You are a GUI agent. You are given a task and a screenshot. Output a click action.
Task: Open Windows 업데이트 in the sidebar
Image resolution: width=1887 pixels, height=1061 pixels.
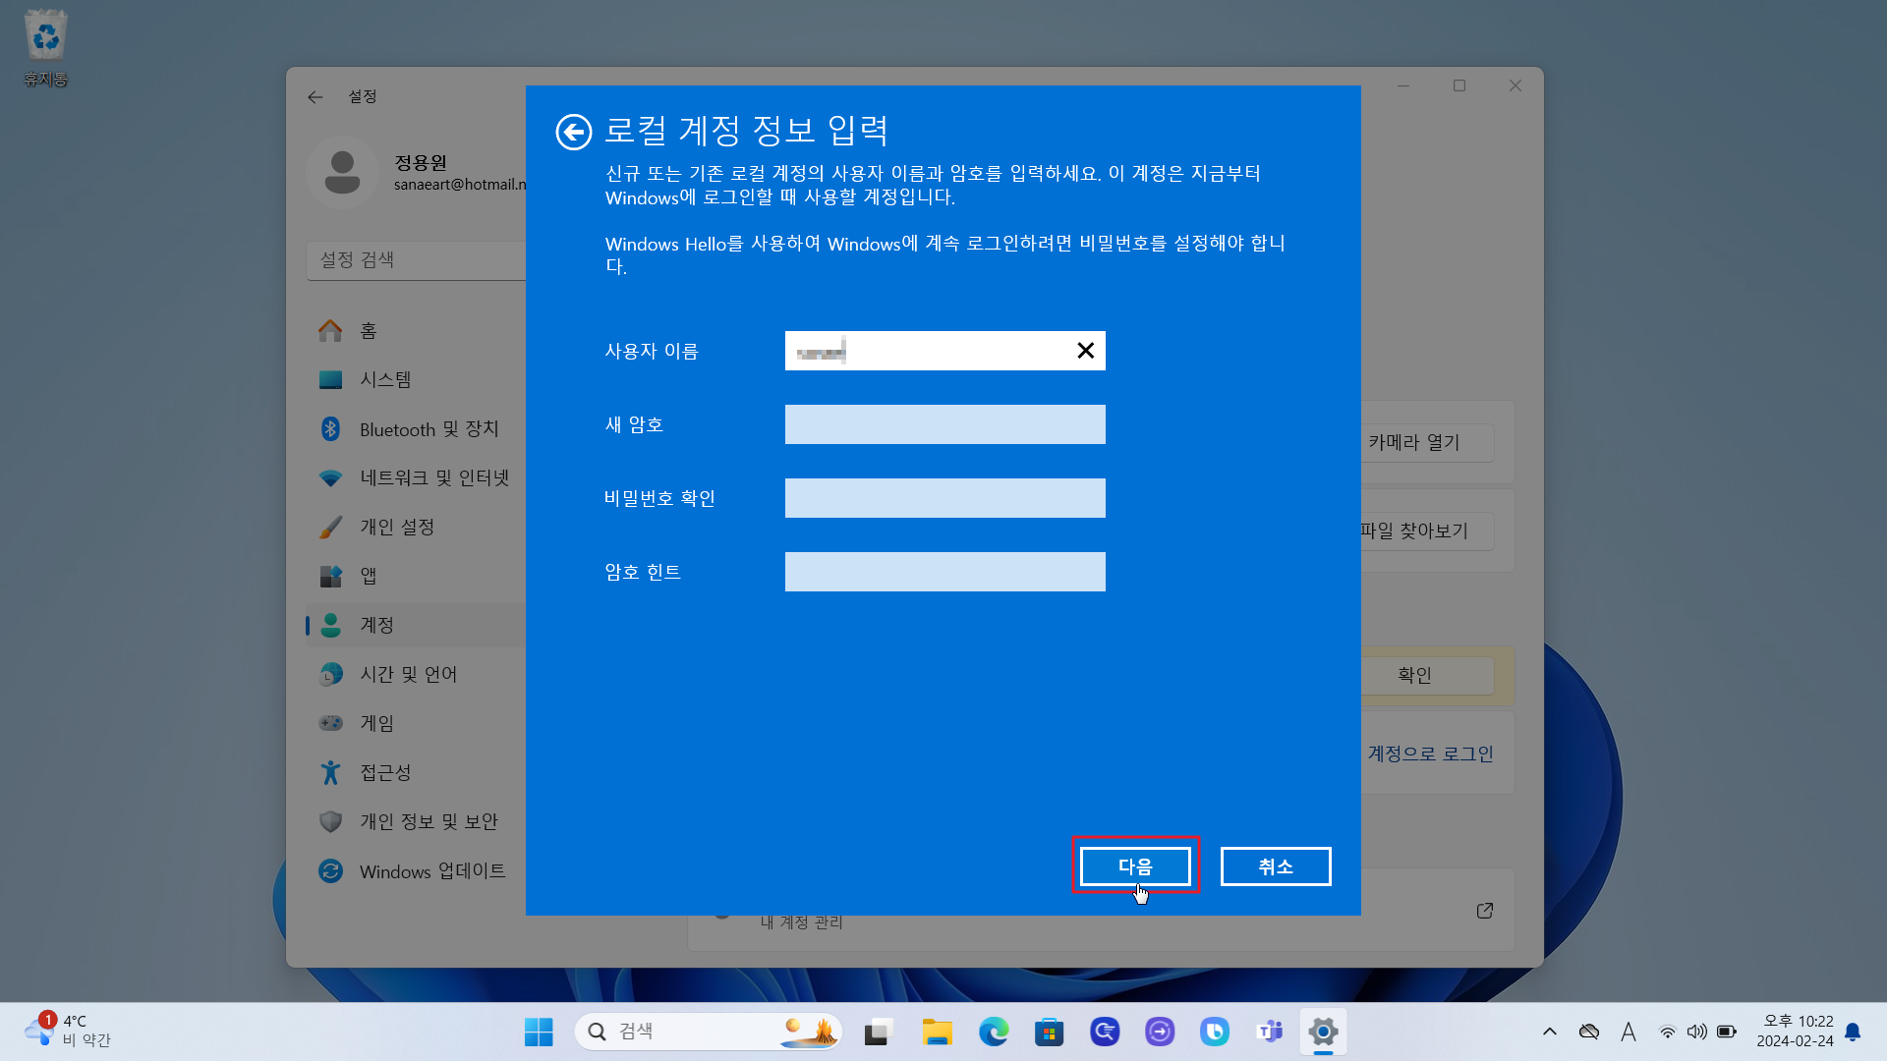pos(432,870)
